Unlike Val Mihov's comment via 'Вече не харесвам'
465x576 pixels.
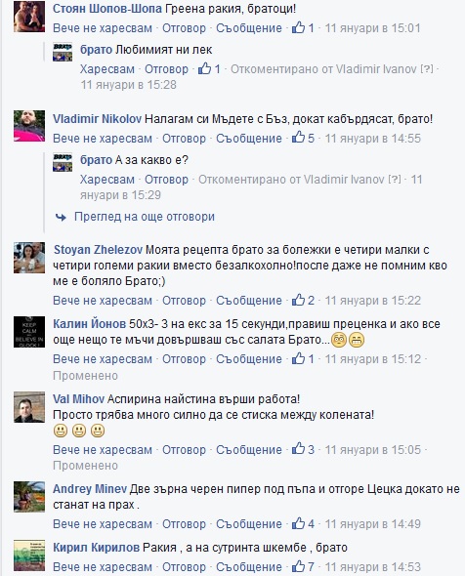103,450
